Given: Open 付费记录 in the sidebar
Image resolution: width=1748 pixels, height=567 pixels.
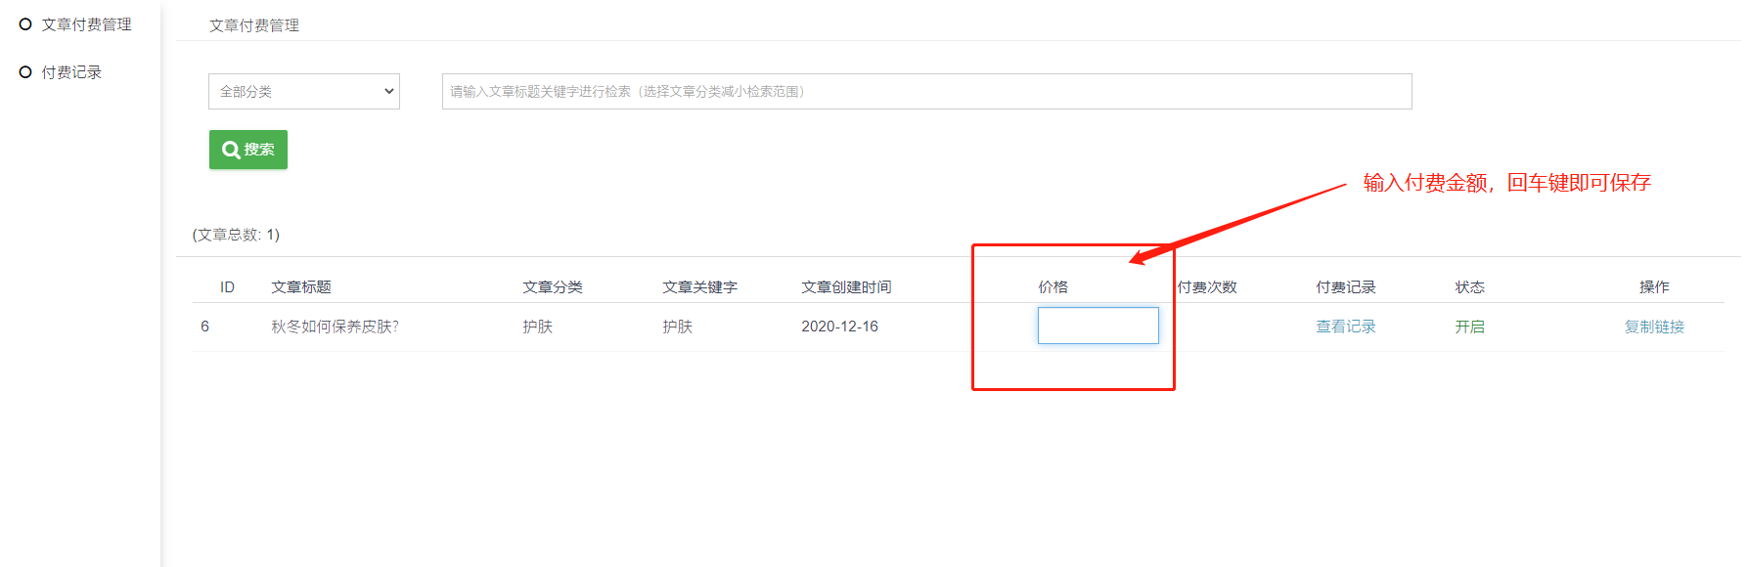Looking at the screenshot, I should pyautogui.click(x=71, y=72).
